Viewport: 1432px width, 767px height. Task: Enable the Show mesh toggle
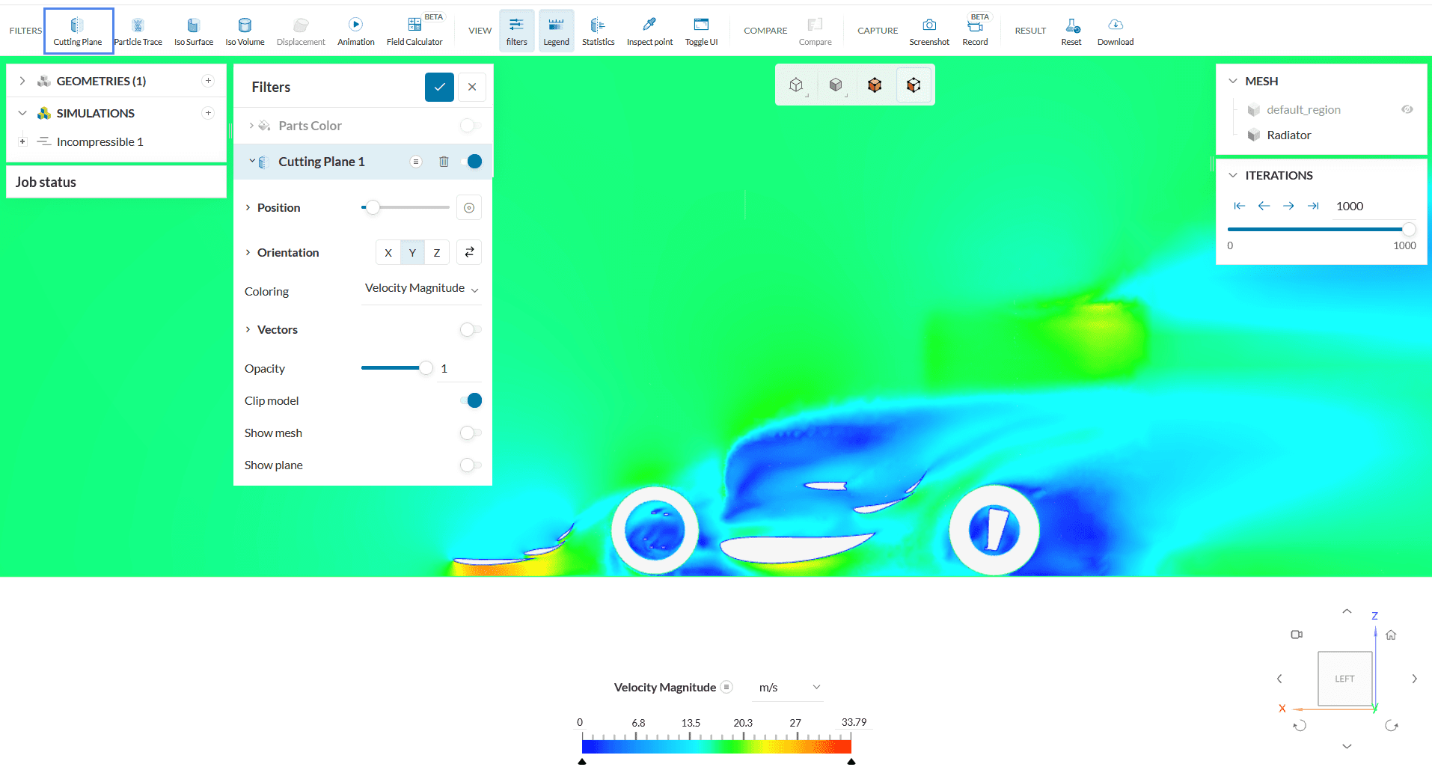coord(471,433)
